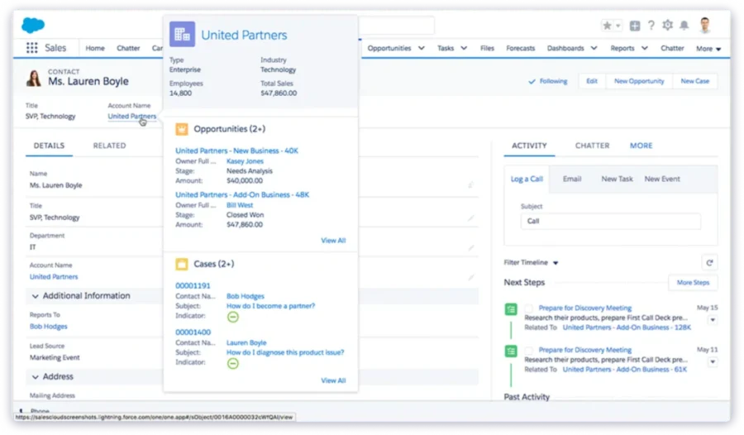Go to the Home tab

click(x=95, y=48)
